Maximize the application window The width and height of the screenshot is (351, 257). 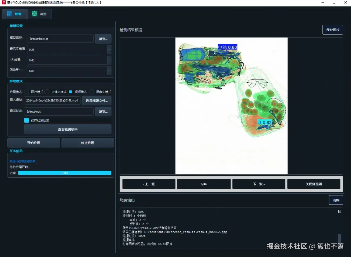tap(334, 3)
